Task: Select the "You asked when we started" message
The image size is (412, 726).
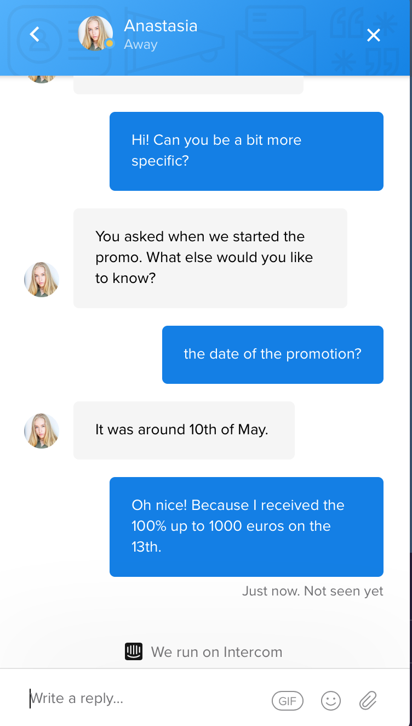Action: 210,257
